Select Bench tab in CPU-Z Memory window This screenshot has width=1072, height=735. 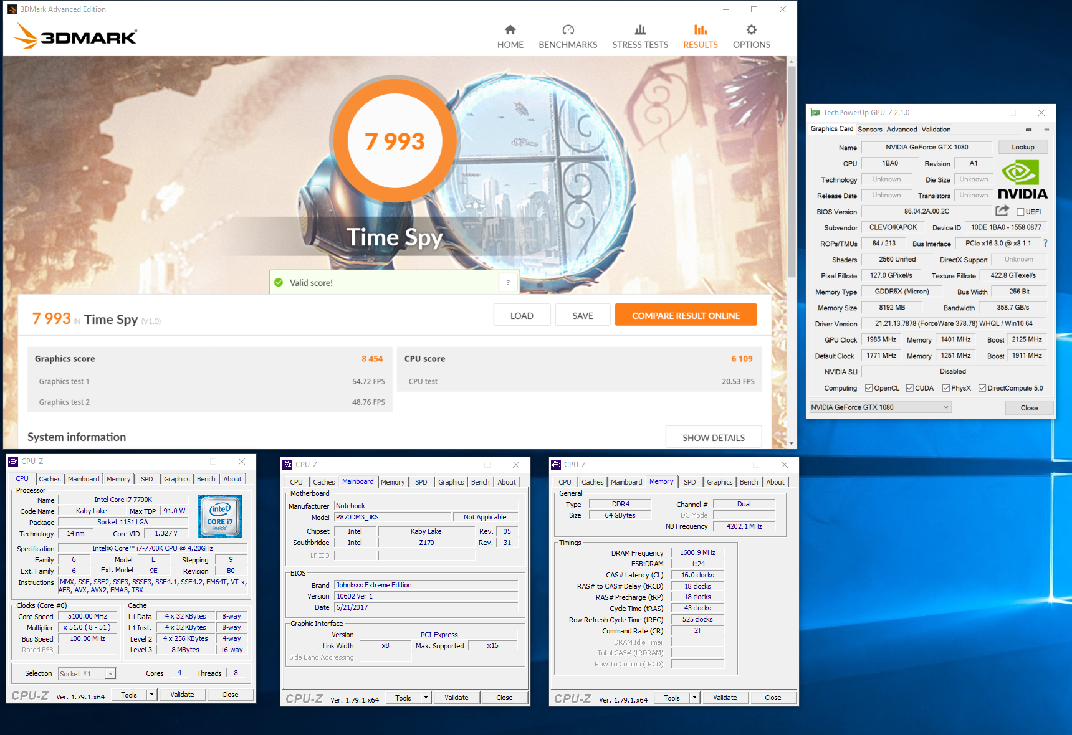click(749, 482)
